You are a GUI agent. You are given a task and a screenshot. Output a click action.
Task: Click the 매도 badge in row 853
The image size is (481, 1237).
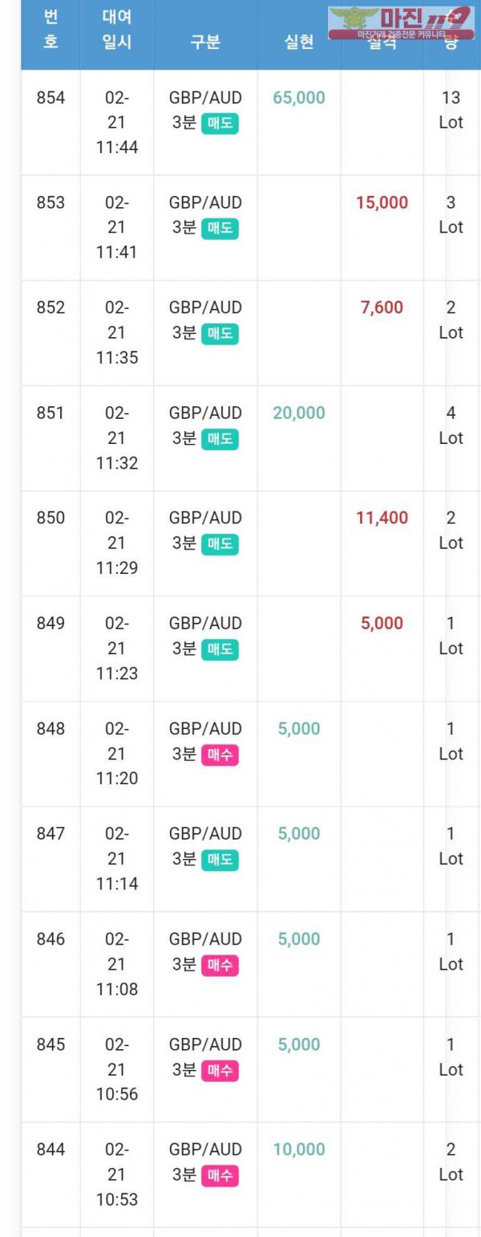(219, 229)
